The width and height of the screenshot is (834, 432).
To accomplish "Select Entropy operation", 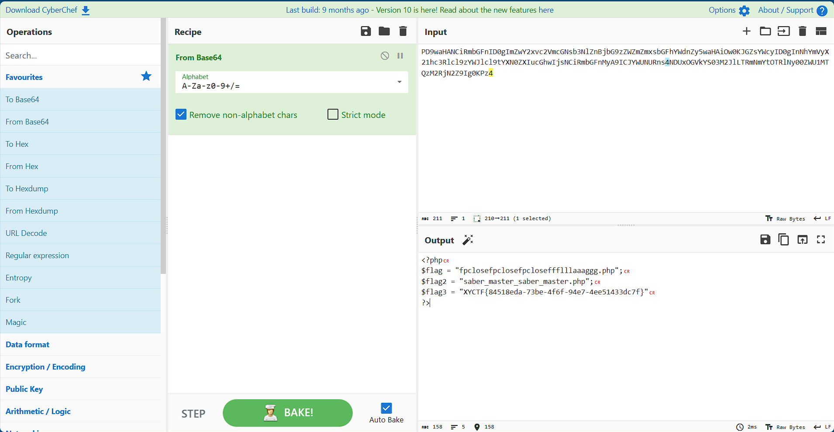I will pos(80,277).
